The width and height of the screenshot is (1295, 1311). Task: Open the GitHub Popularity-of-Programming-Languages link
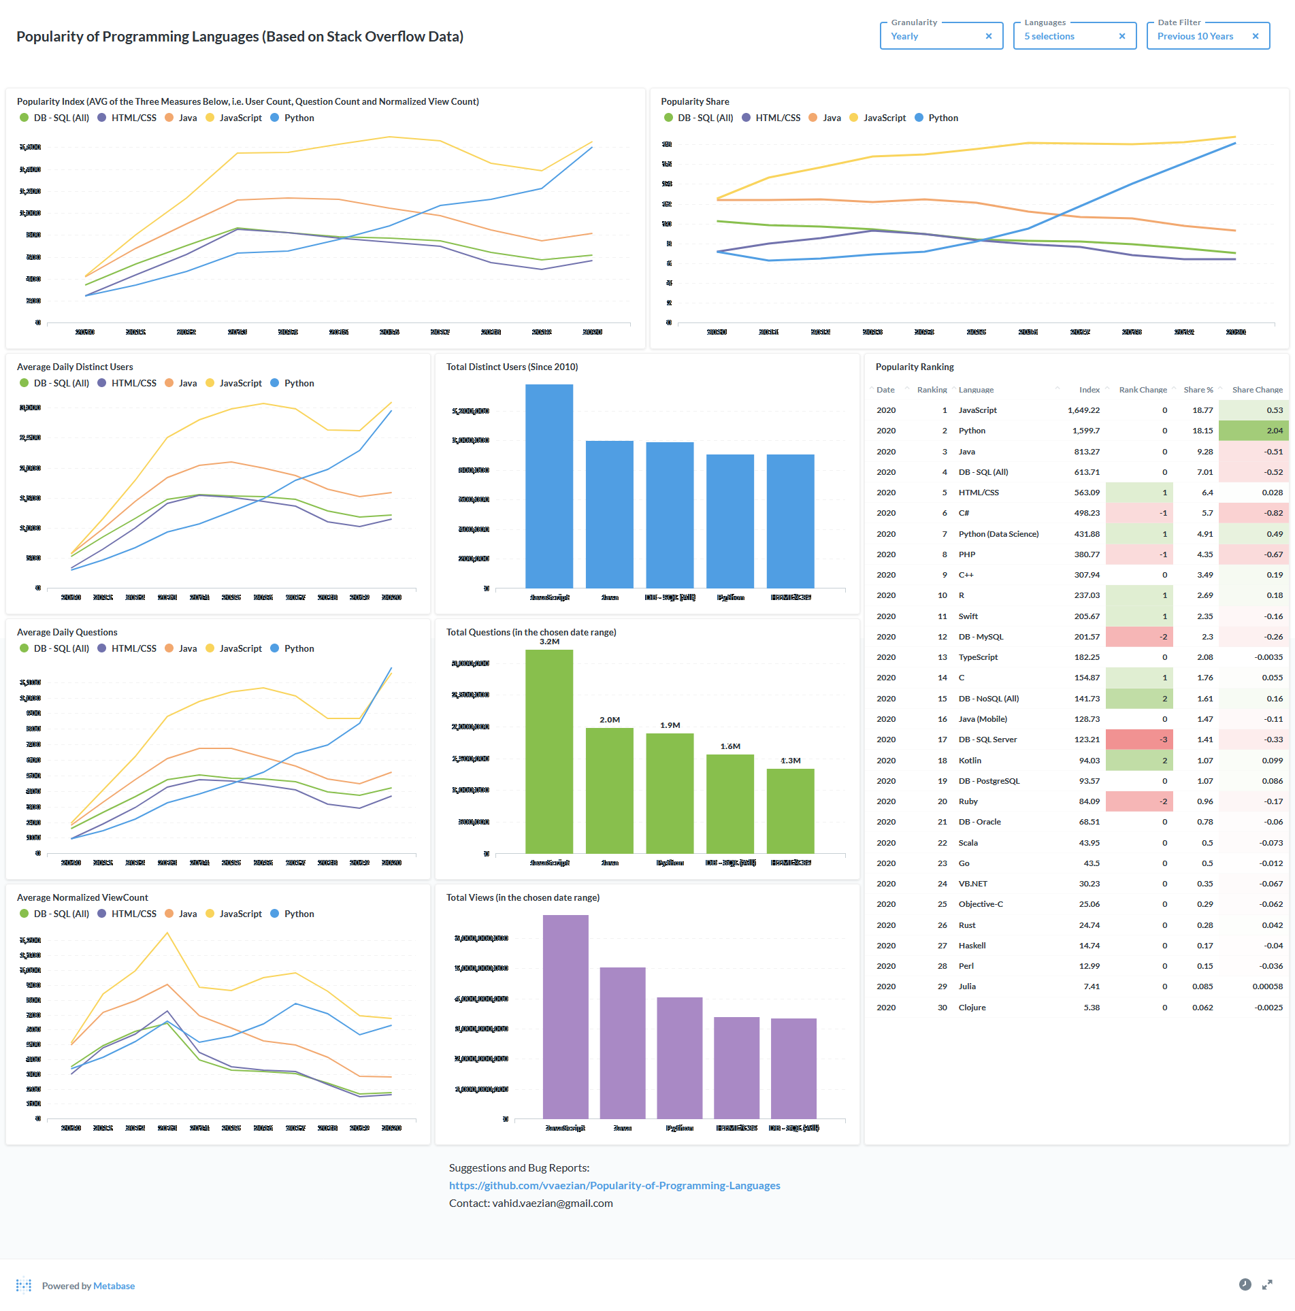pyautogui.click(x=614, y=1185)
